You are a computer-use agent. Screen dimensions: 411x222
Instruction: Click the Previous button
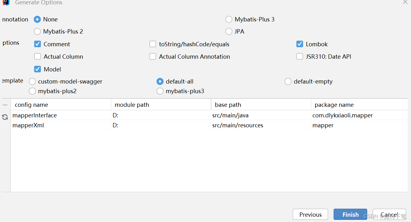(310, 214)
